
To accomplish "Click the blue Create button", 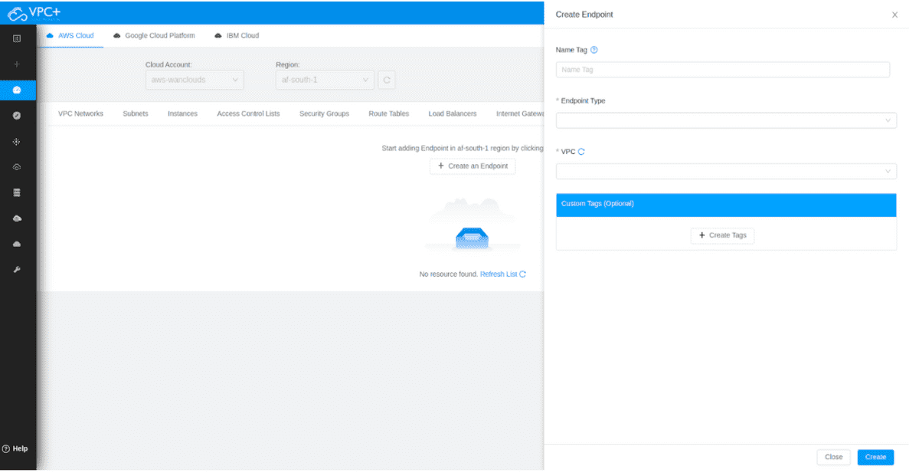I will pos(875,457).
